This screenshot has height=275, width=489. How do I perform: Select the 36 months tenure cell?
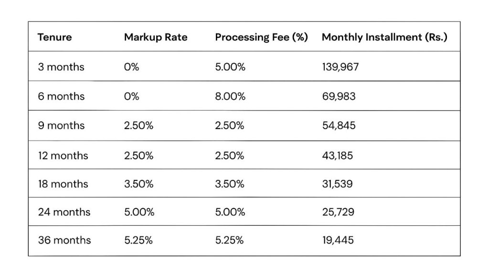[x=64, y=240]
